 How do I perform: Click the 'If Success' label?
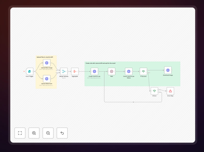point(143,76)
